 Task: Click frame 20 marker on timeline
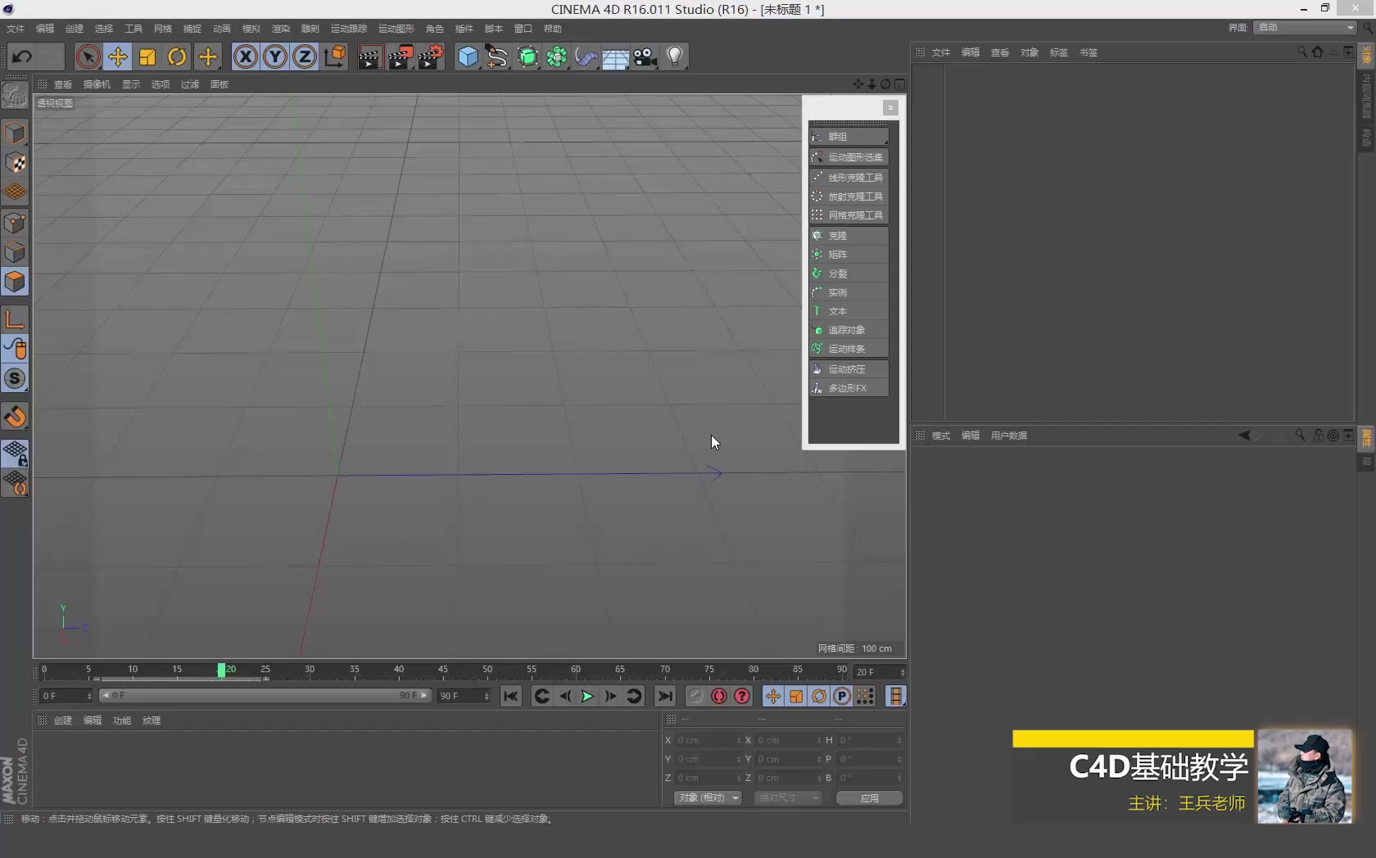point(221,670)
